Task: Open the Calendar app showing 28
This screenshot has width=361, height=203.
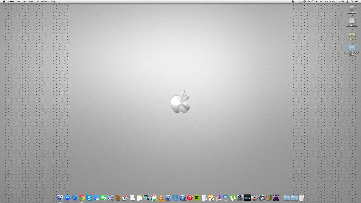Action: click(125, 198)
